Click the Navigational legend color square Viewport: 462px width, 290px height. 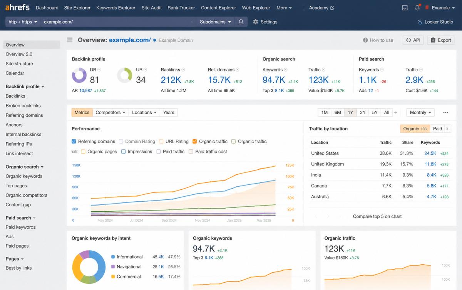tap(113, 267)
